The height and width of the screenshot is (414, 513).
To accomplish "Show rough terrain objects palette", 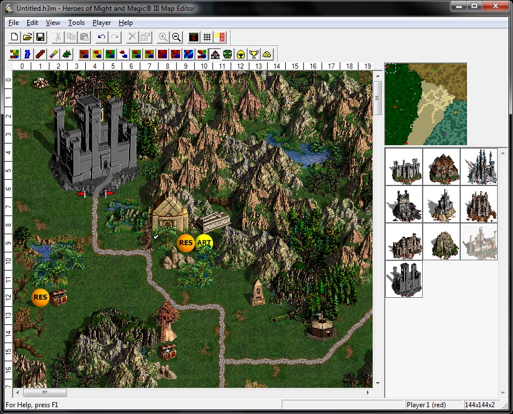I will (149, 54).
